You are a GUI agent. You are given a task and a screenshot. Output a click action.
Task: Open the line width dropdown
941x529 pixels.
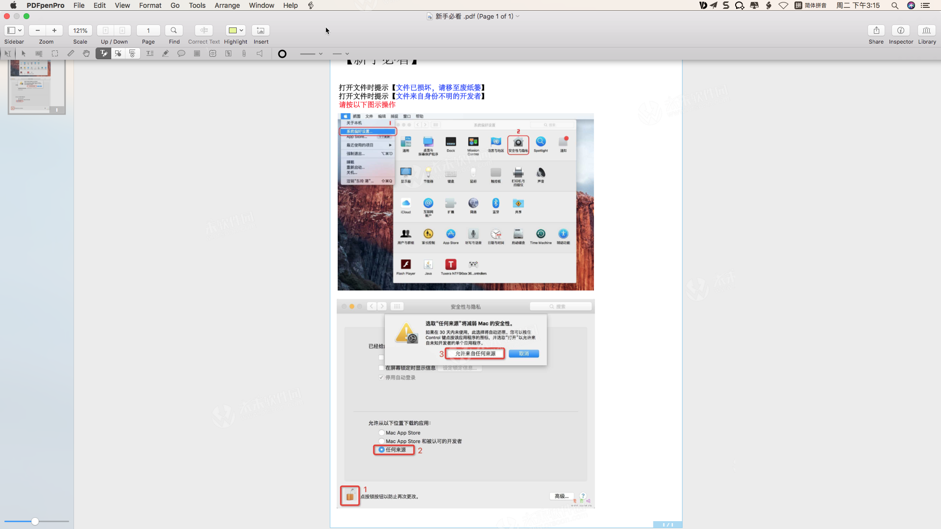coord(311,54)
